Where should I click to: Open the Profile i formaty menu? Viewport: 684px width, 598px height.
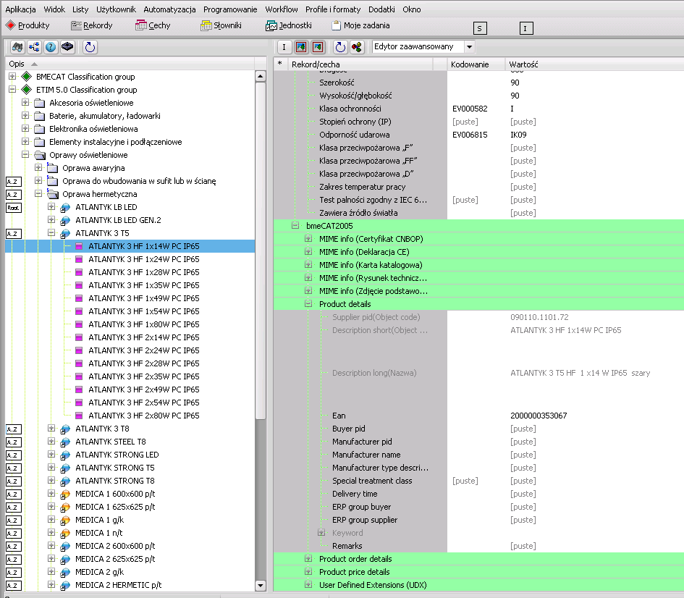(333, 9)
